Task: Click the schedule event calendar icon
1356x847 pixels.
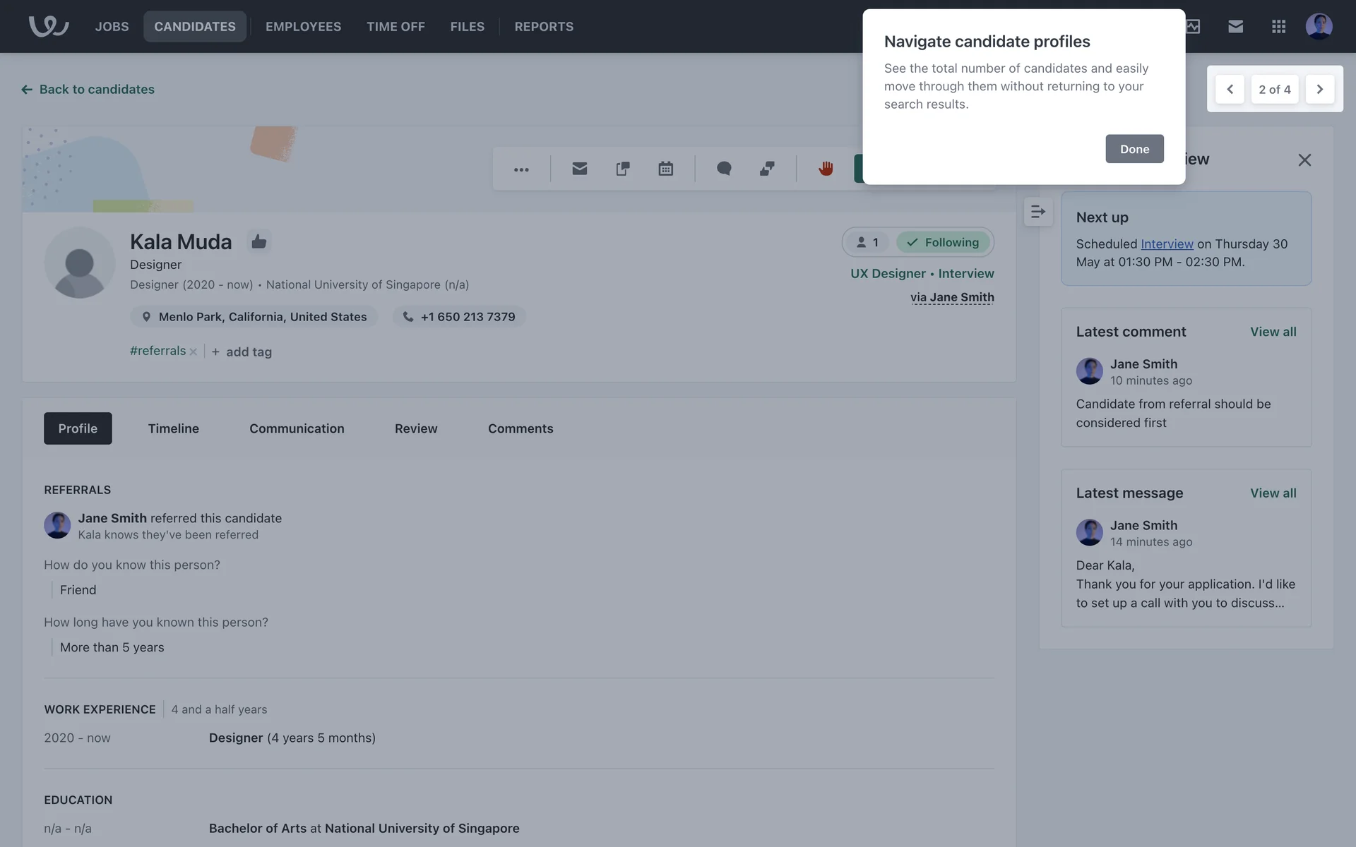Action: point(665,169)
